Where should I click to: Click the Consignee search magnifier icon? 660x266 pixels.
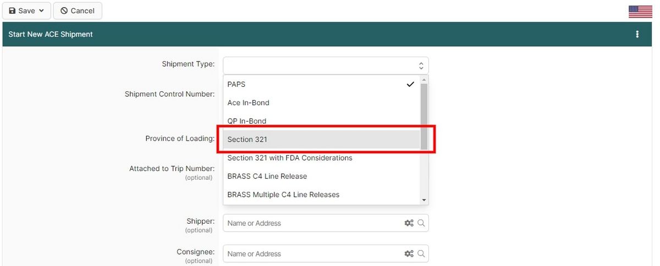click(421, 254)
